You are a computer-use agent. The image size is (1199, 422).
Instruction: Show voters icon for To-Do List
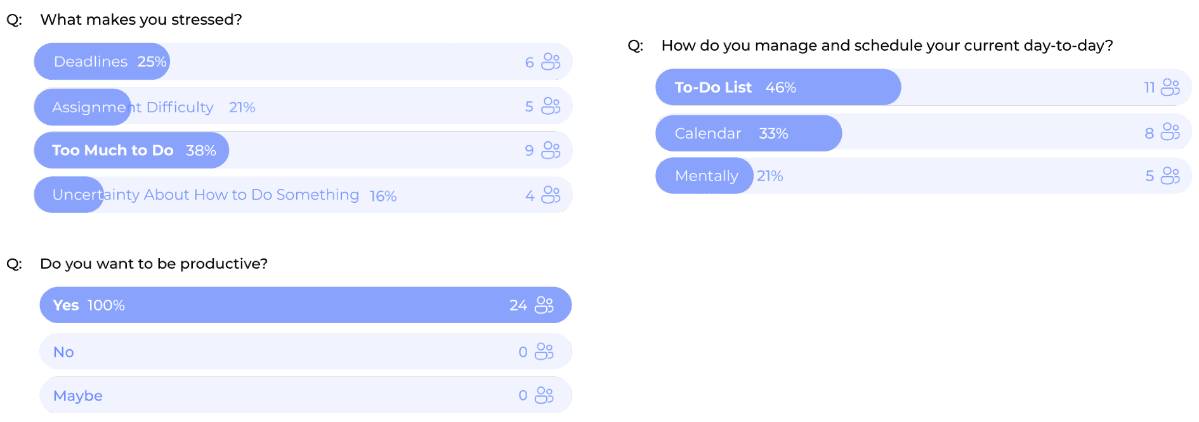(1170, 87)
